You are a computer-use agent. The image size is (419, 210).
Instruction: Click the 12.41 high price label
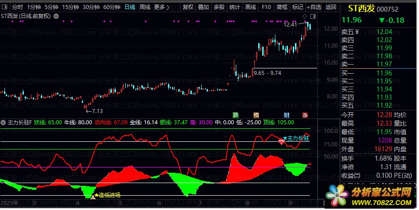coord(290,25)
